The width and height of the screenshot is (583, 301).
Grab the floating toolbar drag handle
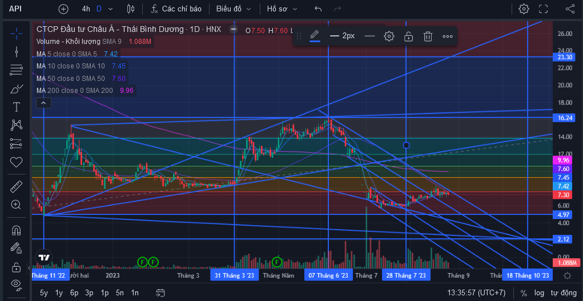pyautogui.click(x=299, y=36)
